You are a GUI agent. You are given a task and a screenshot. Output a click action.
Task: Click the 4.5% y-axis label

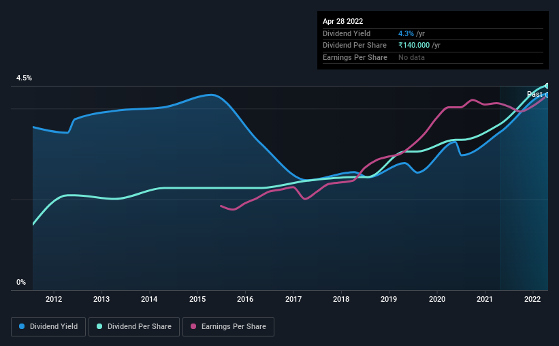click(25, 78)
